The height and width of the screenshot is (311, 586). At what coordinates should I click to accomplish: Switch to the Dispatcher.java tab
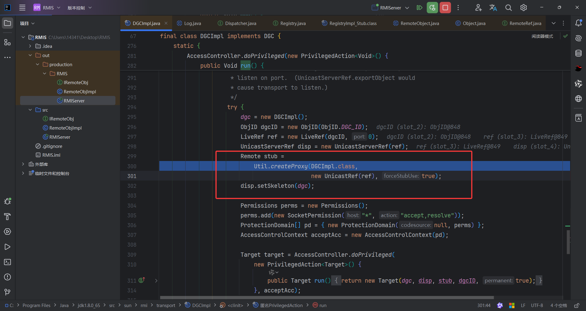pyautogui.click(x=237, y=23)
